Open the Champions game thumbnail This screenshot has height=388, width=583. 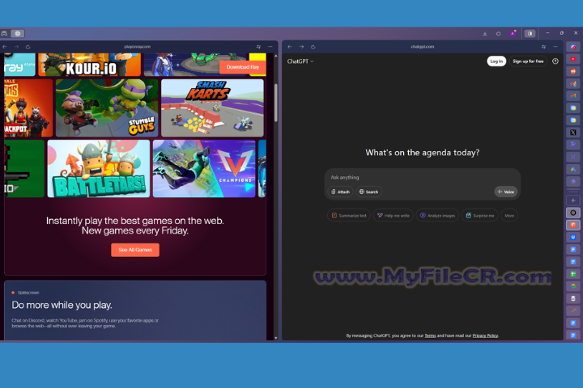pyautogui.click(x=204, y=169)
